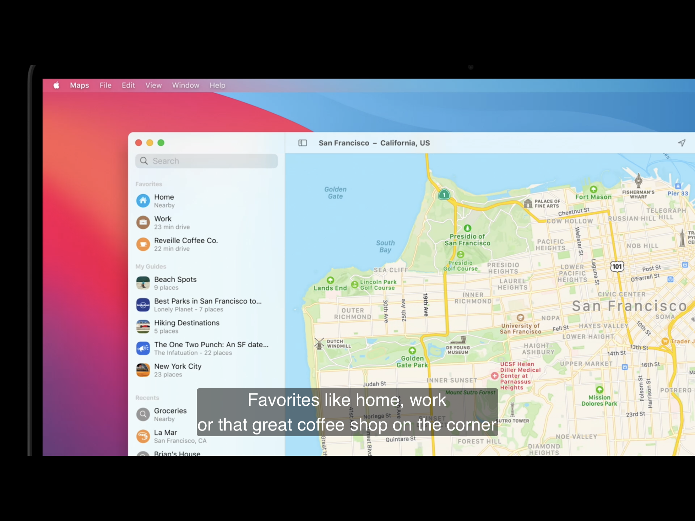The height and width of the screenshot is (521, 695).
Task: Open the Hiking Destinations guide thumbnail
Action: pyautogui.click(x=143, y=327)
